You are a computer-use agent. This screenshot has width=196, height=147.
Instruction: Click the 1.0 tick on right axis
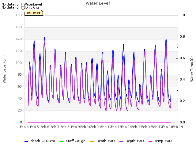pos(182,15)
